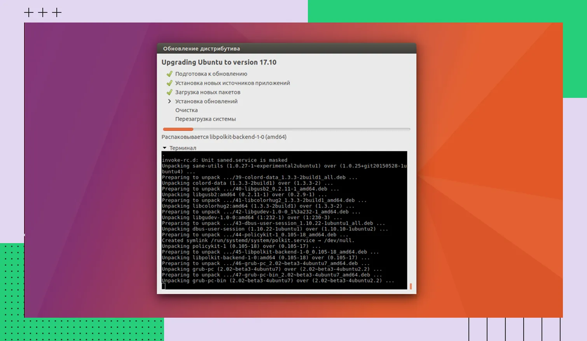Click the unfilled portion of the progress bar
The height and width of the screenshot is (341, 587).
301,129
